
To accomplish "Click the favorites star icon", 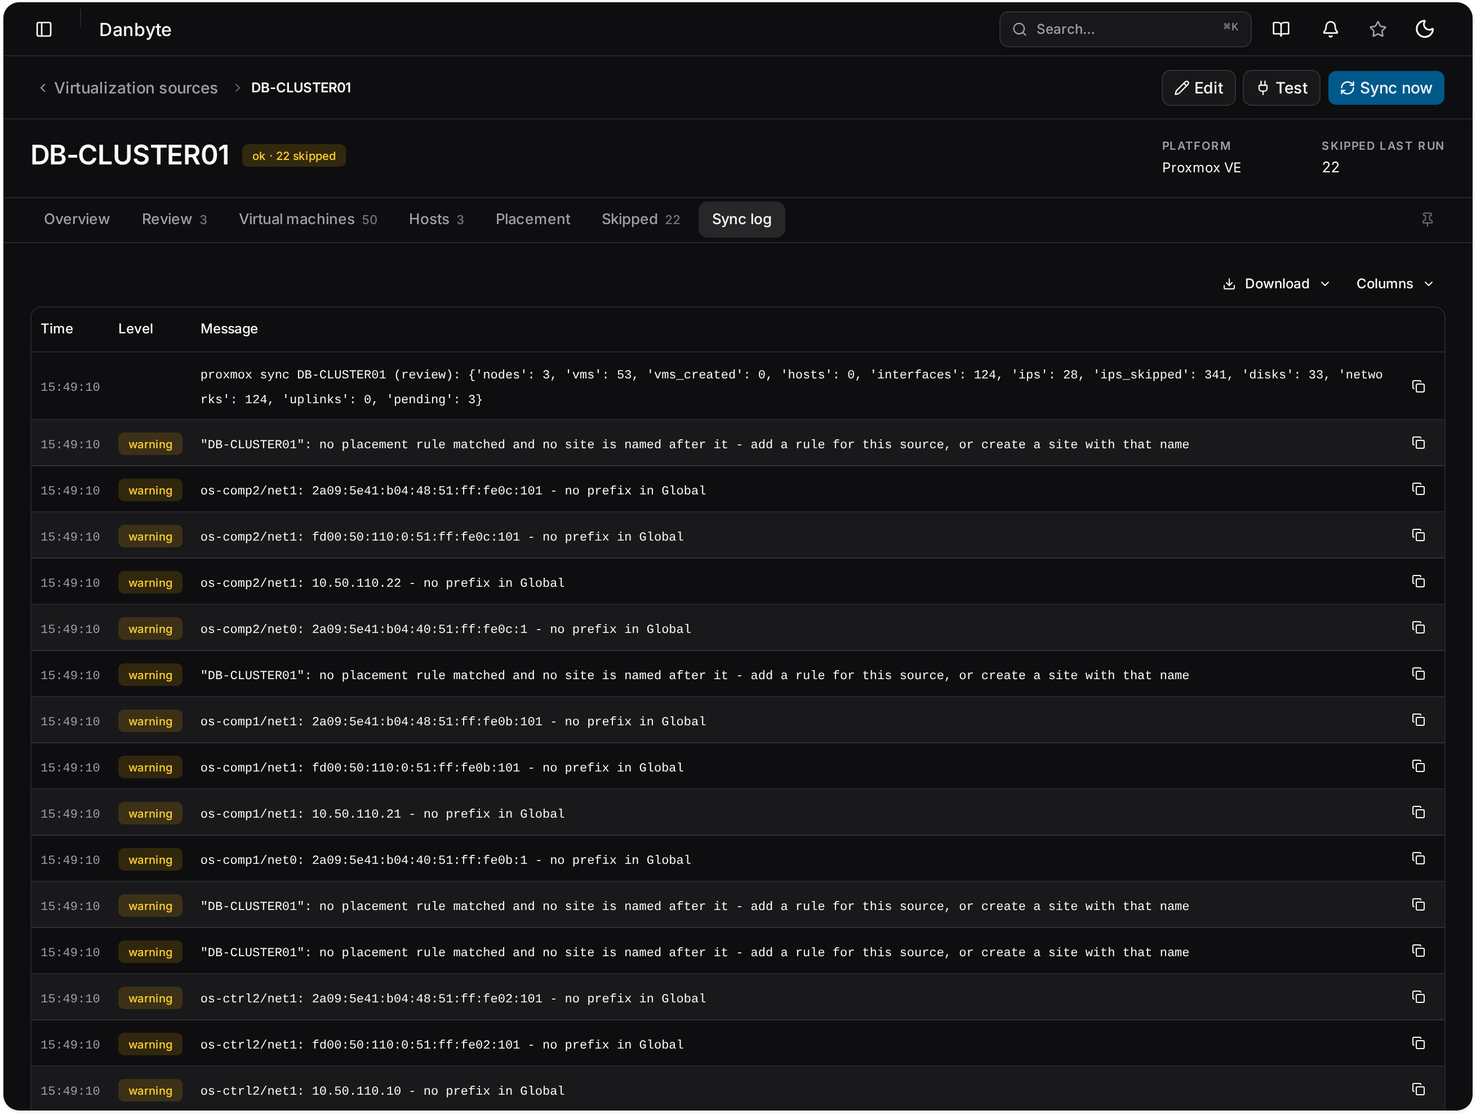I will (1377, 29).
